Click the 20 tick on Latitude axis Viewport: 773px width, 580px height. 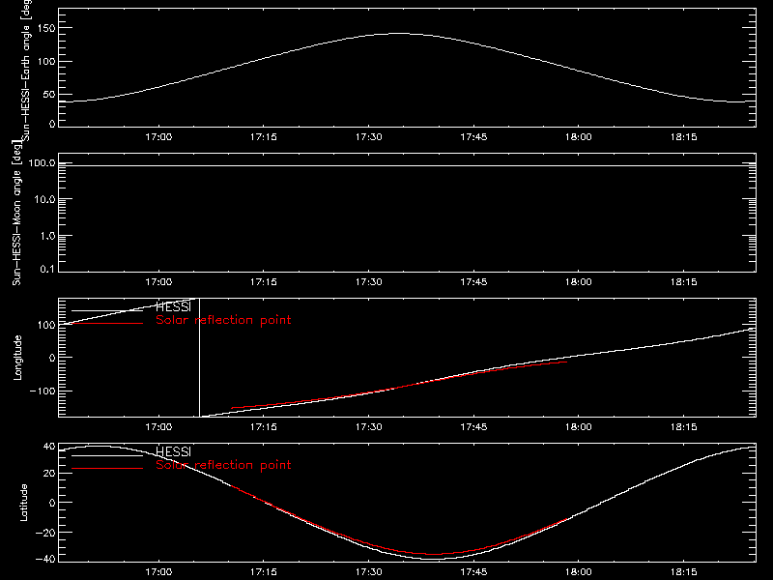[49, 474]
